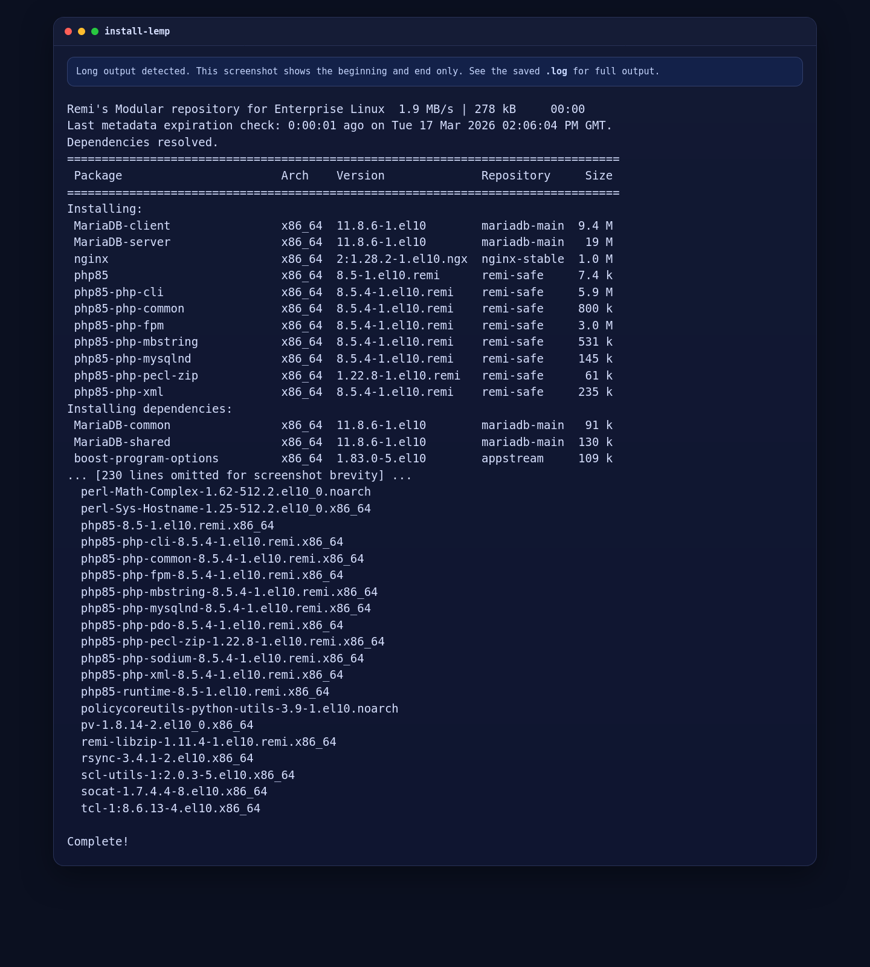Click the Remi's Modular repository download line

tap(326, 109)
